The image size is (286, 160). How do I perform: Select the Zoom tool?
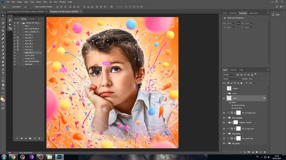[3, 88]
